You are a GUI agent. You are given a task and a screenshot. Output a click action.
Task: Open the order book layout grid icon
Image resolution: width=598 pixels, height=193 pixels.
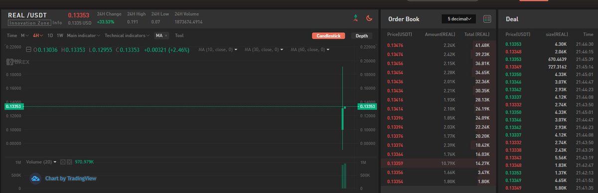(x=487, y=19)
